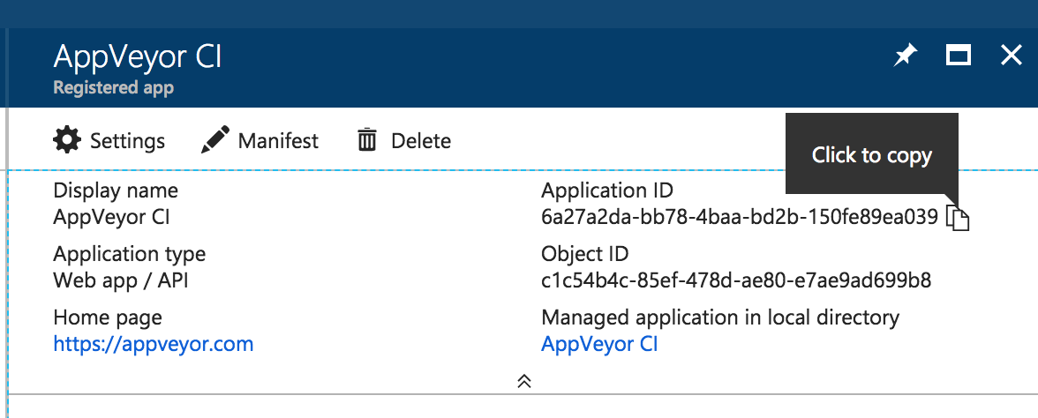Click the Application ID label
This screenshot has width=1038, height=418.
coord(607,190)
